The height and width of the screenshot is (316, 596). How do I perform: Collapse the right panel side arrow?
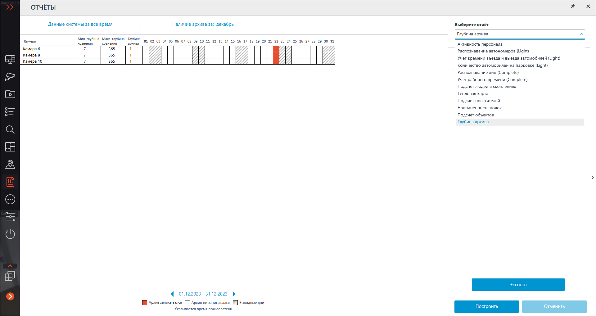(593, 177)
